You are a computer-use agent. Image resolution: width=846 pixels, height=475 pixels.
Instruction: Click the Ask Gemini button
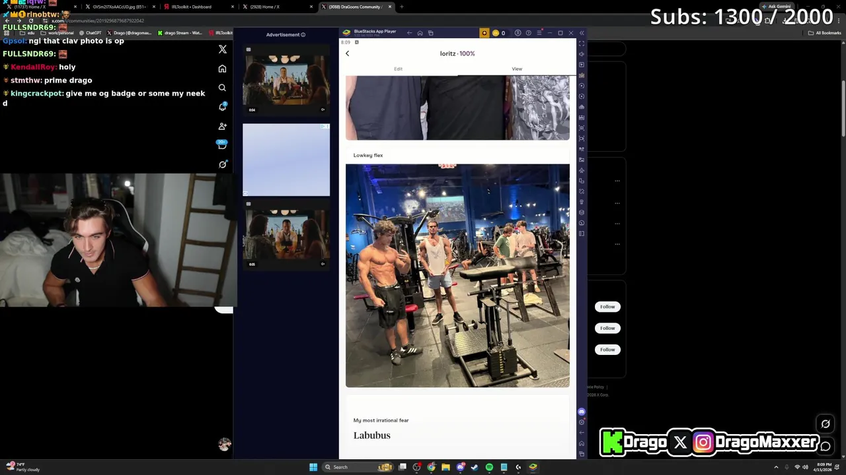point(776,7)
